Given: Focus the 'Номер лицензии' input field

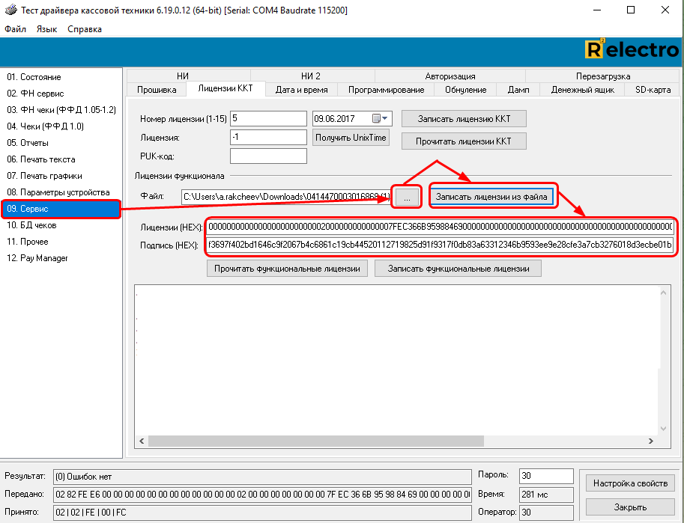Looking at the screenshot, I should 268,119.
